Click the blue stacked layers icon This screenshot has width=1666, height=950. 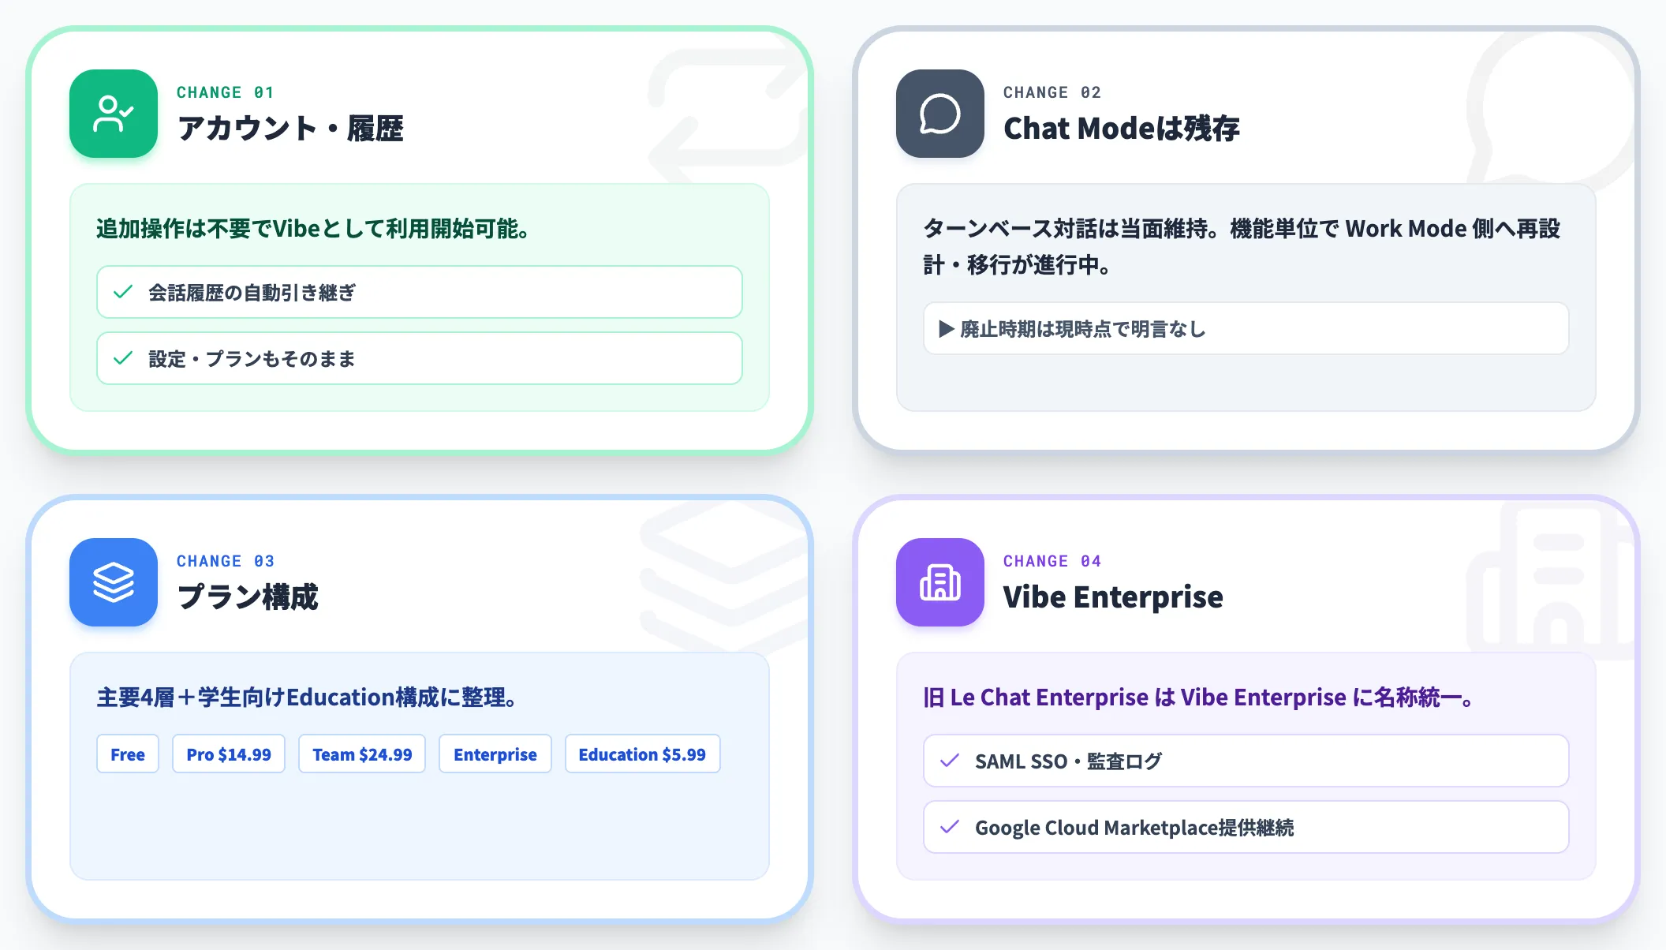tap(114, 582)
